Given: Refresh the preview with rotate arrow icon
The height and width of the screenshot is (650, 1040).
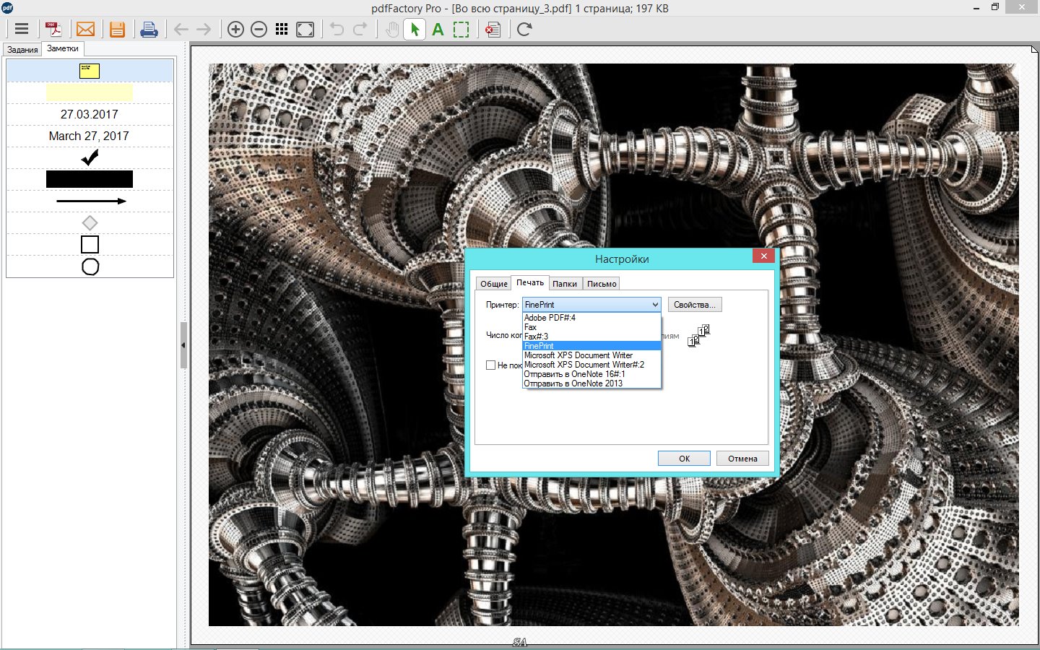Looking at the screenshot, I should tap(524, 29).
